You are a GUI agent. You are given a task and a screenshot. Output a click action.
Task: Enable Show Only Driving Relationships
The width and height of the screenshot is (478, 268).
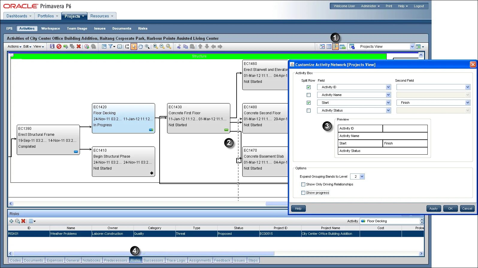[303, 185]
